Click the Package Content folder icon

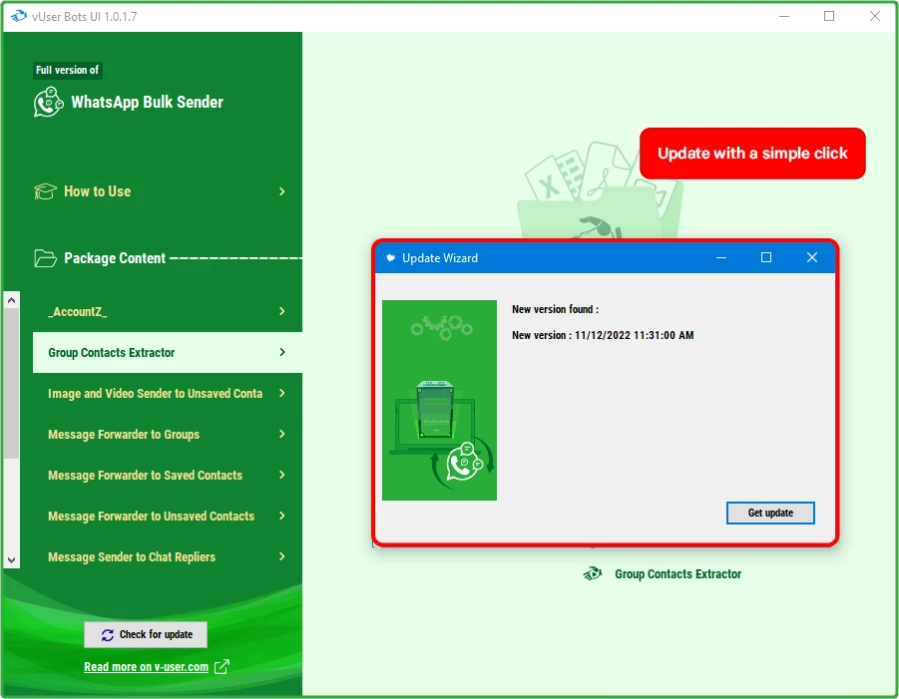coord(45,258)
